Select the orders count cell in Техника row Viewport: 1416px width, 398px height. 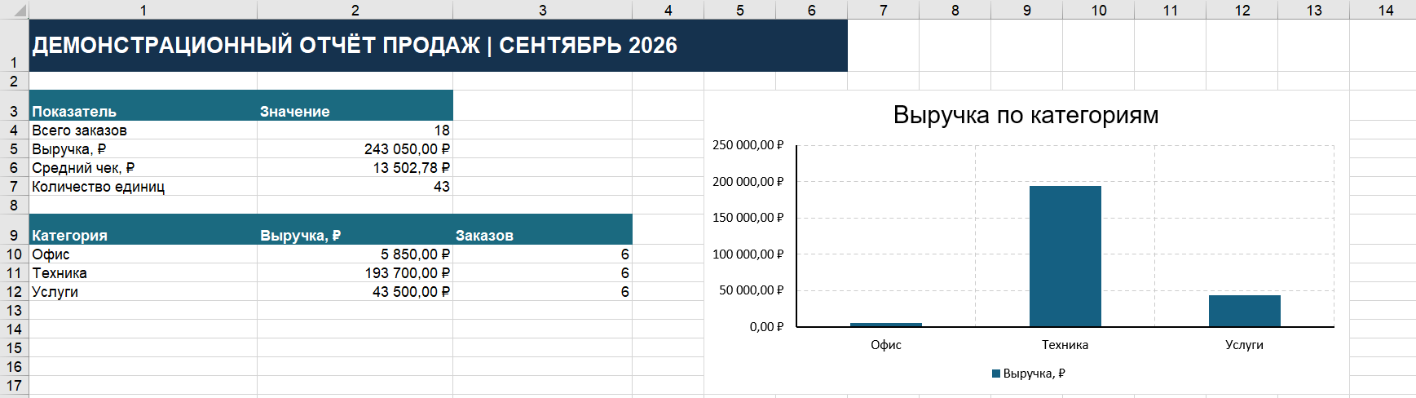click(543, 273)
